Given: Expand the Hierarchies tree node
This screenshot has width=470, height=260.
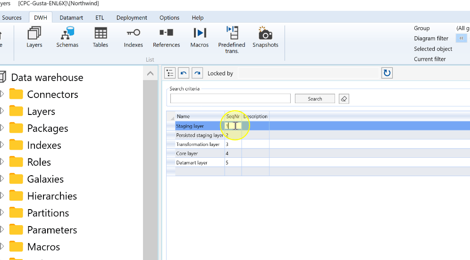Looking at the screenshot, I should [x=2, y=195].
